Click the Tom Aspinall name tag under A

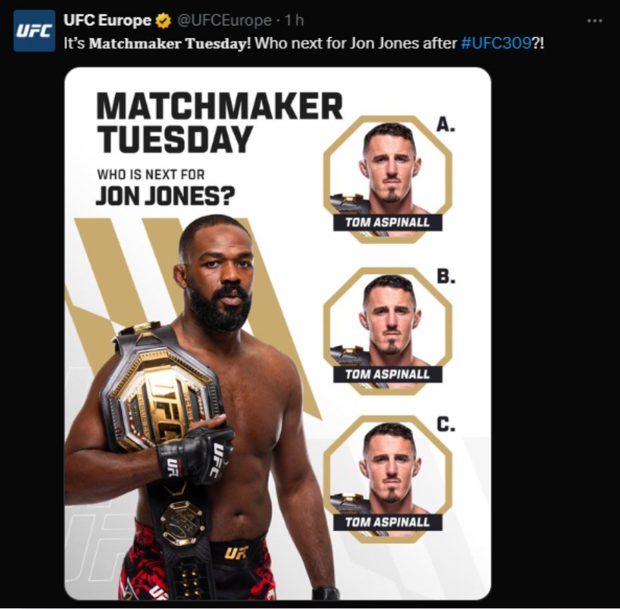387,223
